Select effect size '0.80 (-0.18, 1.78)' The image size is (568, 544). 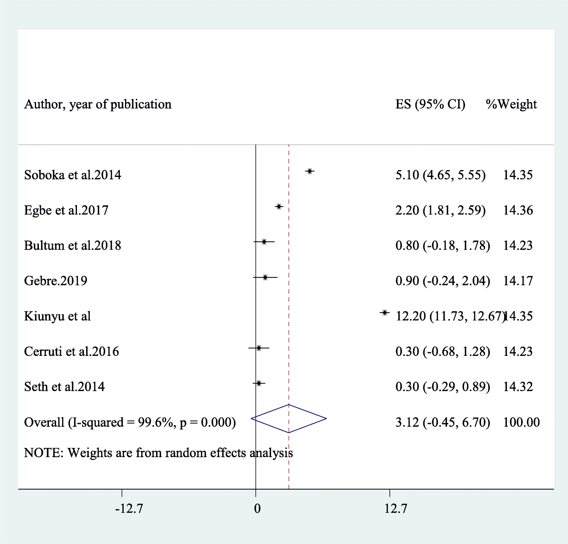coord(443,245)
